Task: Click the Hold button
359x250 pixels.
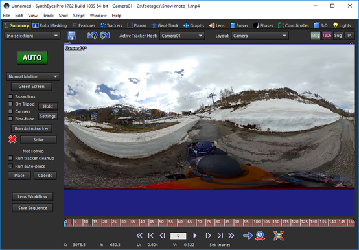Action: point(48,106)
